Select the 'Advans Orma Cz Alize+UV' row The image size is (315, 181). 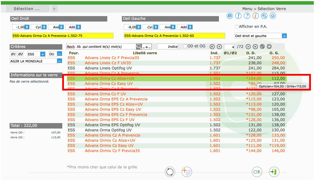coord(177,79)
